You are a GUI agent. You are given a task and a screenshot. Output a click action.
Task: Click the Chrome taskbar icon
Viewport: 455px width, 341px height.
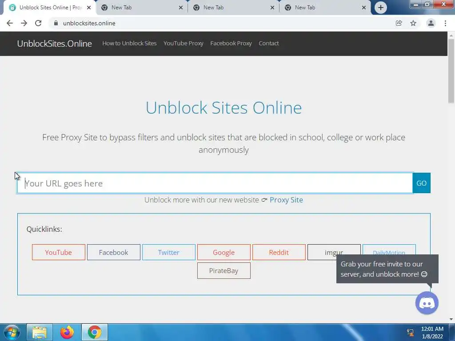coord(95,332)
